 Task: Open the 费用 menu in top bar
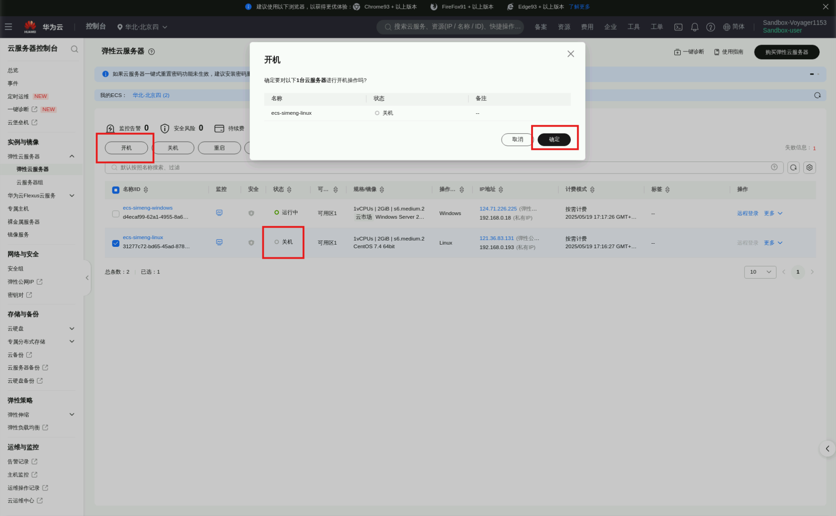tap(587, 27)
